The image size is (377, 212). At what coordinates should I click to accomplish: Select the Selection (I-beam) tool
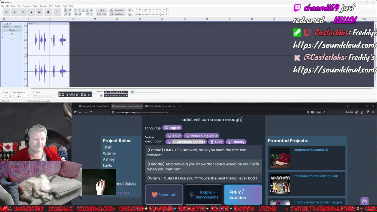pos(65,10)
